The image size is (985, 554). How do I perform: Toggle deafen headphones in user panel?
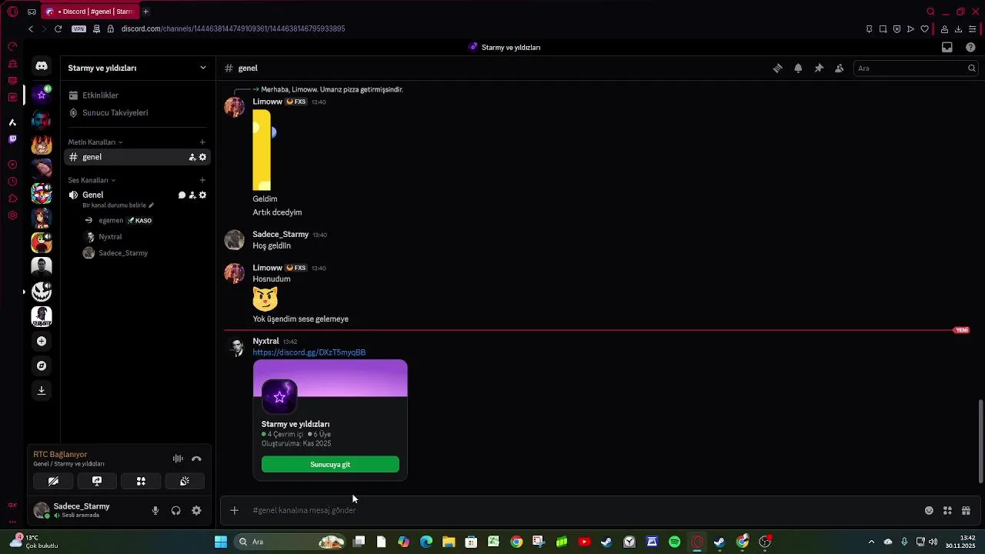pyautogui.click(x=176, y=510)
